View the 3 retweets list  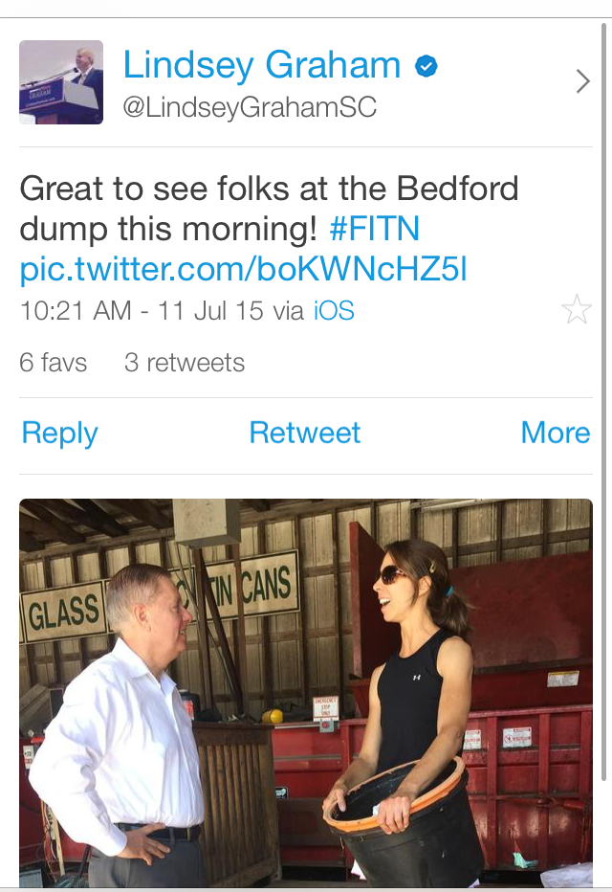click(x=185, y=363)
